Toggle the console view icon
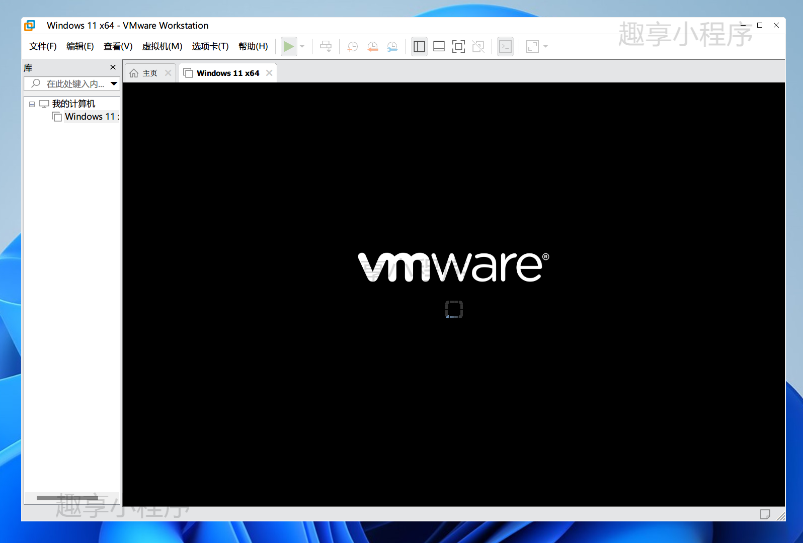Viewport: 803px width, 543px height. (505, 47)
